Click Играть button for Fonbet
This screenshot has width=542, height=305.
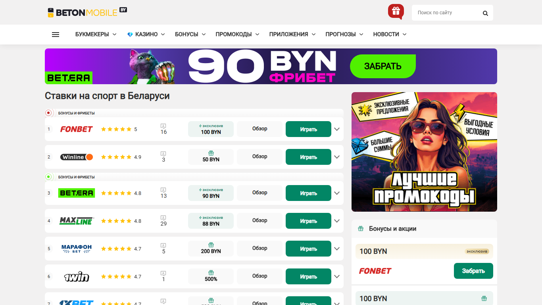click(308, 129)
